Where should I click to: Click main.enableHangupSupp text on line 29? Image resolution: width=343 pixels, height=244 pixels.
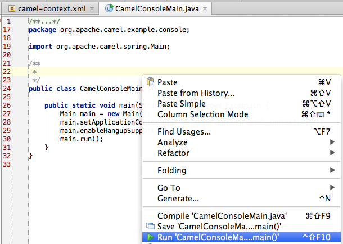click(x=101, y=131)
